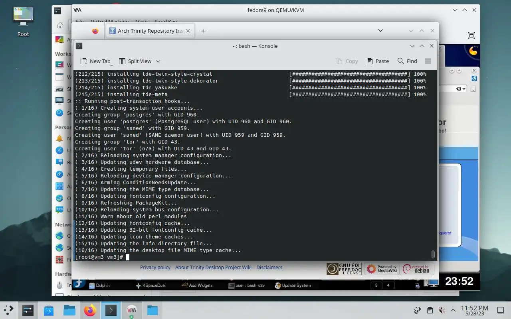Image resolution: width=511 pixels, height=319 pixels.
Task: Click the guest VM 23:52 clock
Action: (459, 282)
